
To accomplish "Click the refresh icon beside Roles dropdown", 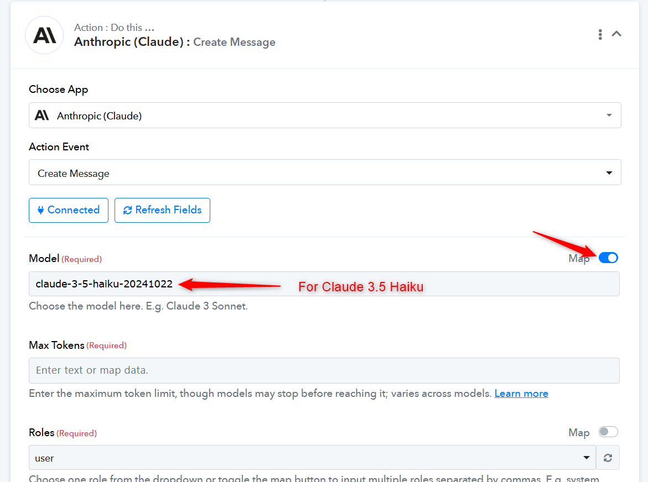I will [608, 458].
